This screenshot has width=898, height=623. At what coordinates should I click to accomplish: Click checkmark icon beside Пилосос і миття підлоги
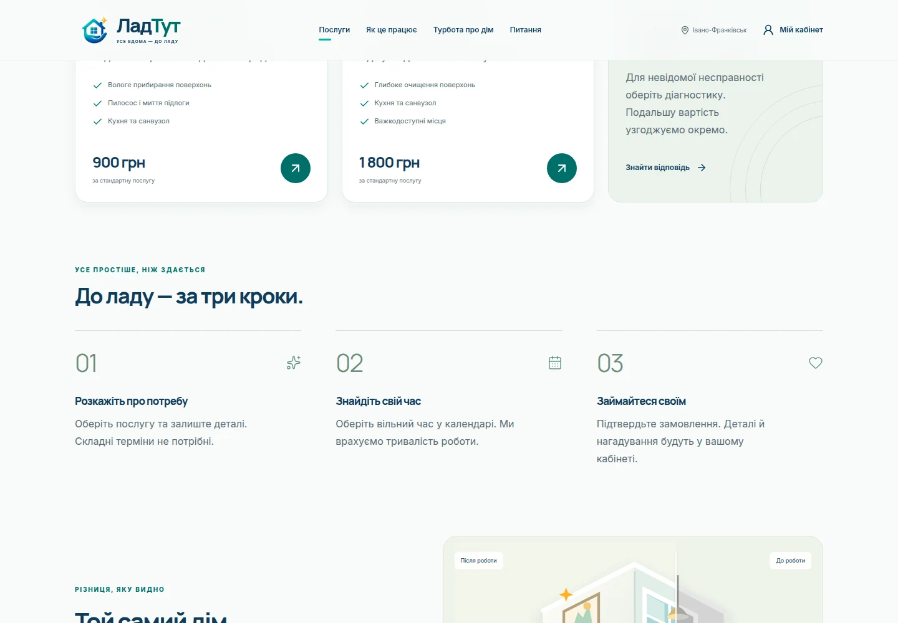coord(97,103)
